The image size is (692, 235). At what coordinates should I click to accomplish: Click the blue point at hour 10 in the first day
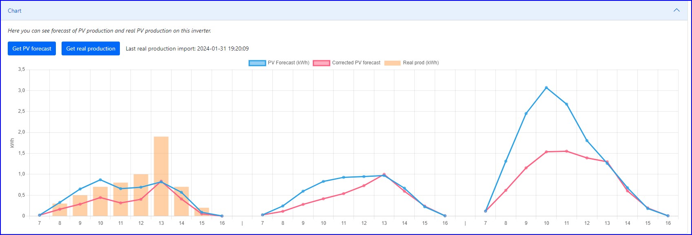click(100, 180)
